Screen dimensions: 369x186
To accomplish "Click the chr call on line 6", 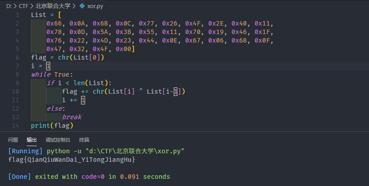I will (64, 57).
